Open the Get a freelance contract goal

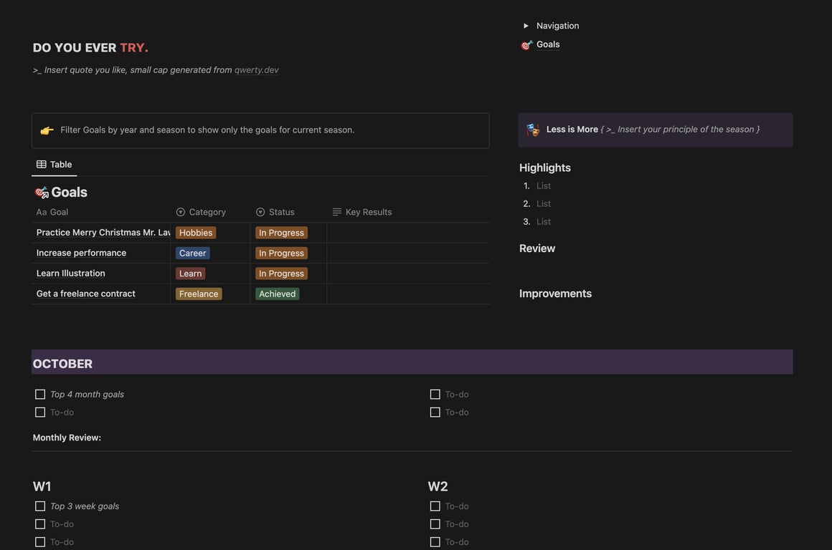(x=86, y=294)
